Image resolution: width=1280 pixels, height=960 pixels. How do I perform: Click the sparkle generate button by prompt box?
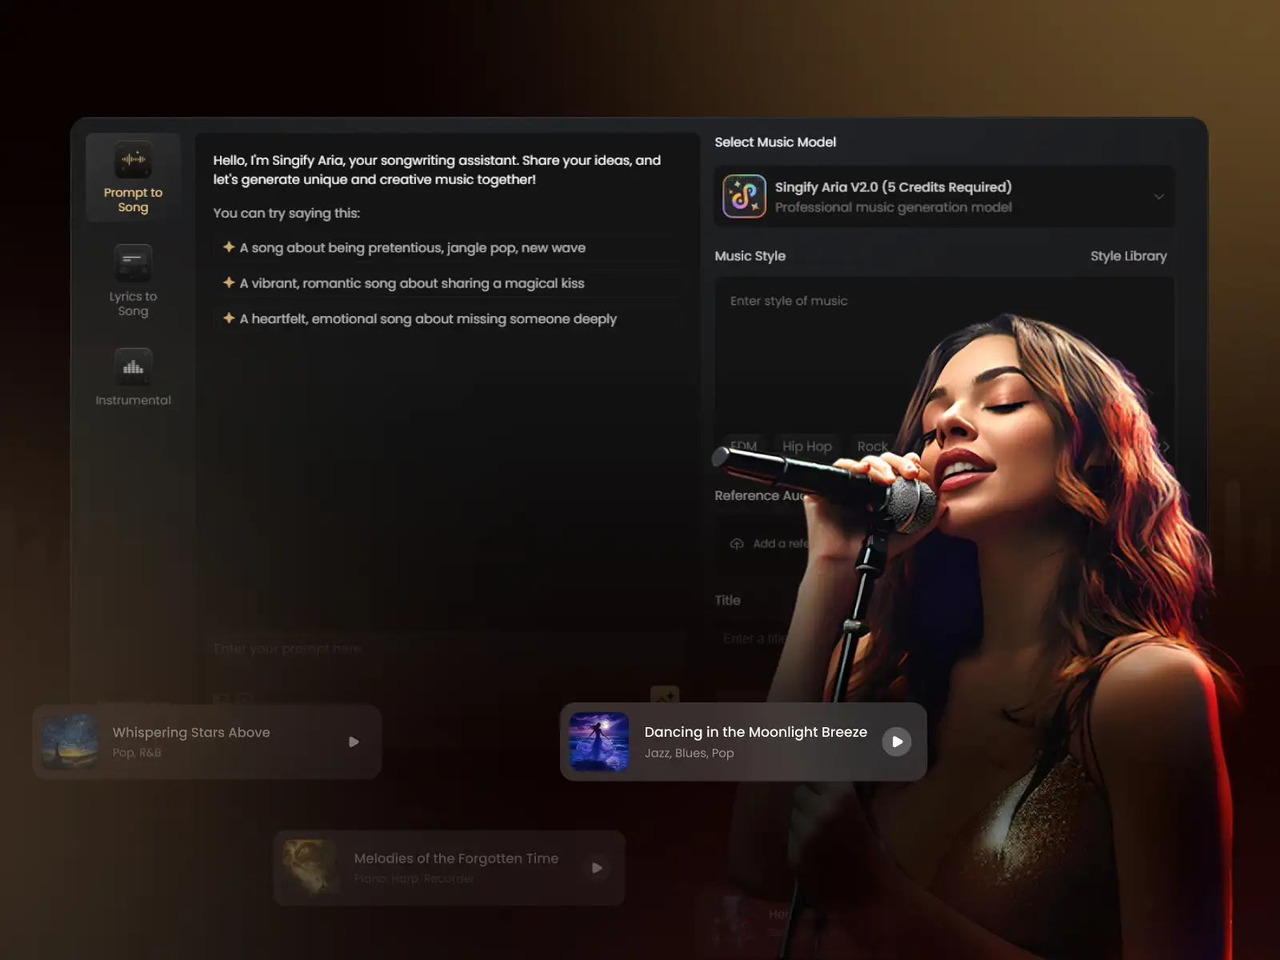pos(664,698)
